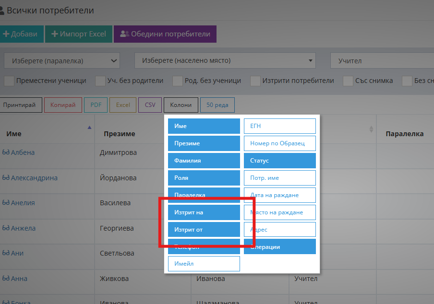Click the glasses icon beside Албена
The image size is (434, 304).
point(6,152)
